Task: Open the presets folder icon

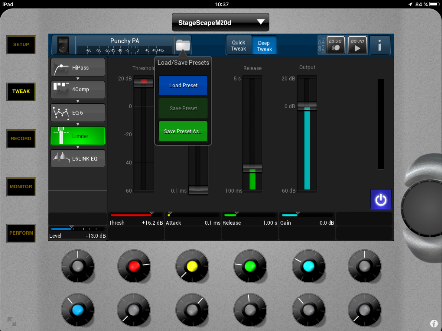Action: tap(183, 45)
